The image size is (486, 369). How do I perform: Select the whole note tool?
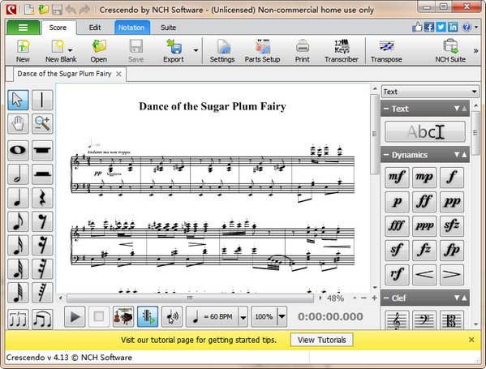point(18,150)
